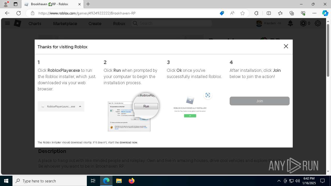Open Firefox from the taskbar
This screenshot has width=331, height=186.
(x=131, y=181)
